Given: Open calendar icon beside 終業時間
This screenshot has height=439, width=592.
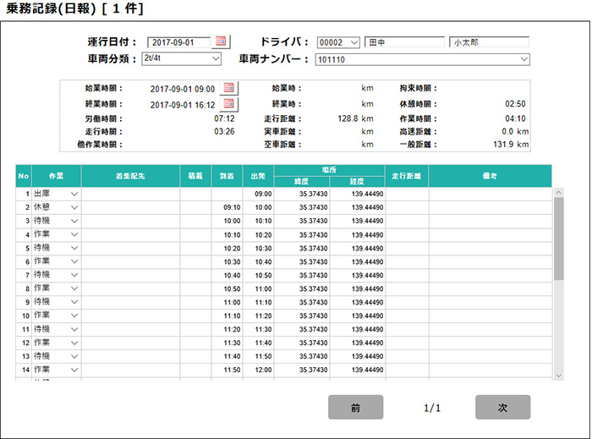Looking at the screenshot, I should coord(228,104).
